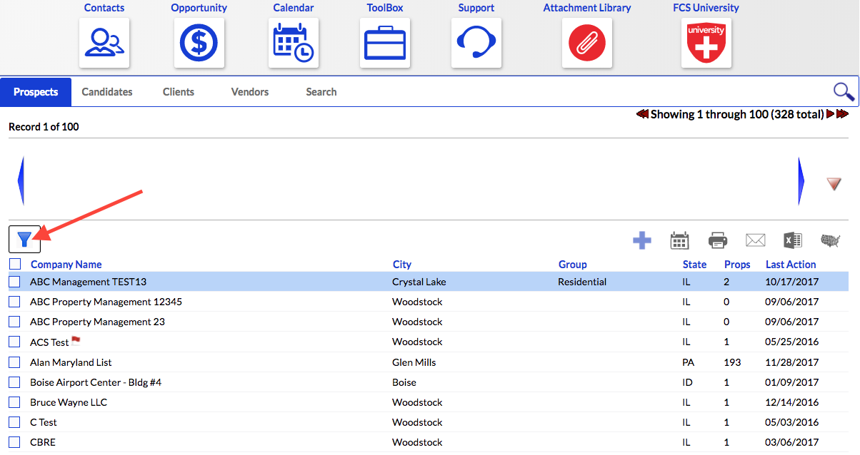This screenshot has width=860, height=455.
Task: Select Bruce Wayne LLC company name
Action: (69, 402)
